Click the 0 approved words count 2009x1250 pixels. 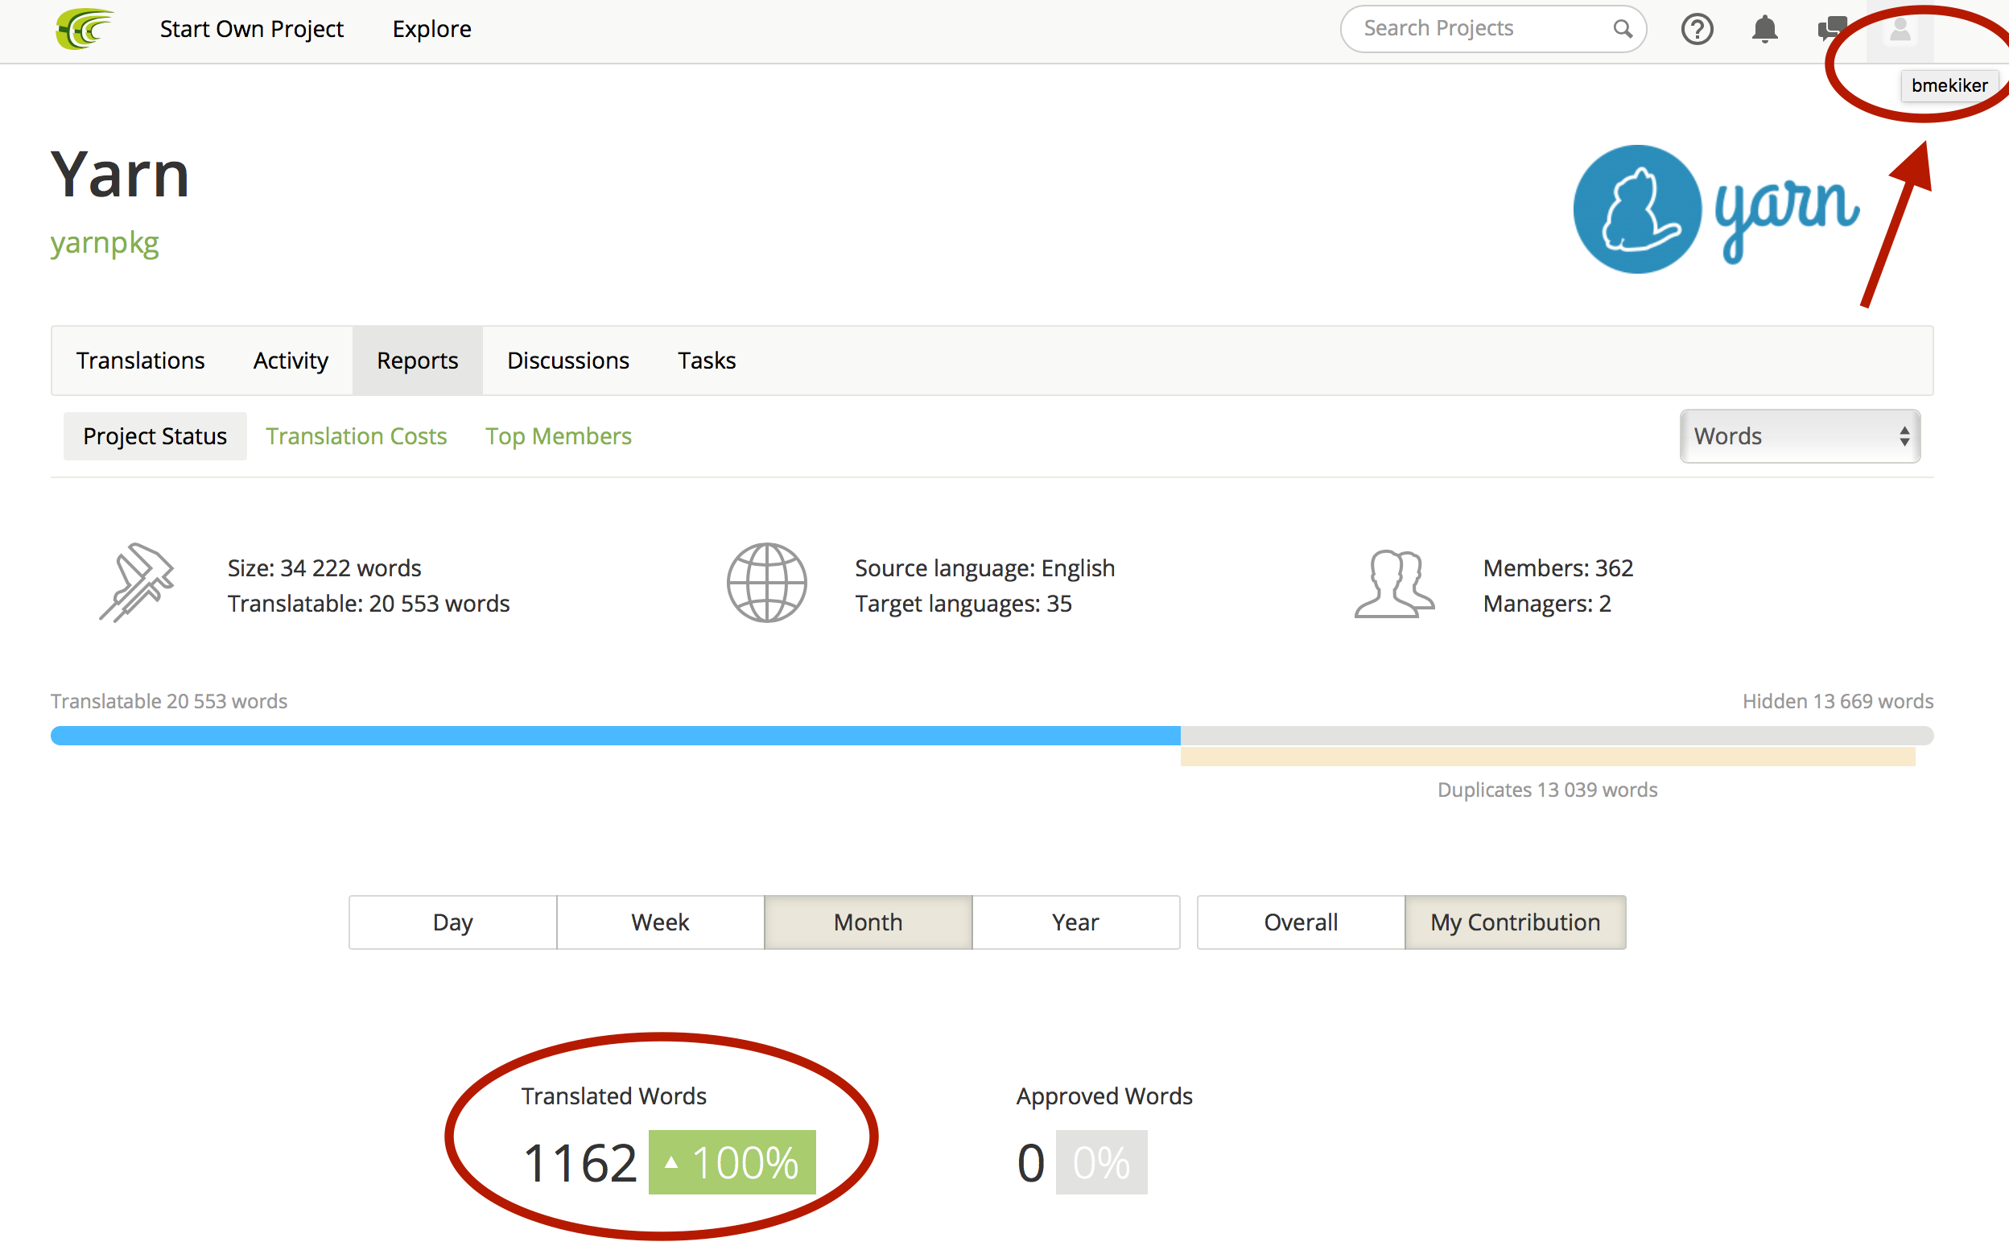[x=1031, y=1162]
